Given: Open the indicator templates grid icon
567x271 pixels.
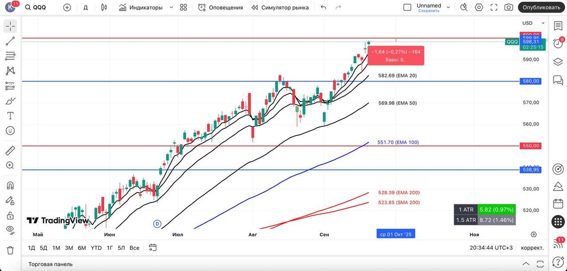Looking at the screenshot, I should 184,8.
